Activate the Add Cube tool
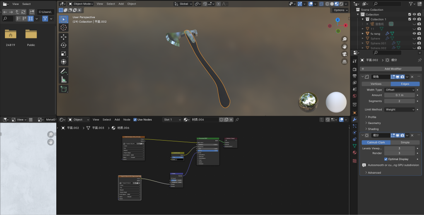This screenshot has width=424, height=215. pyautogui.click(x=63, y=89)
